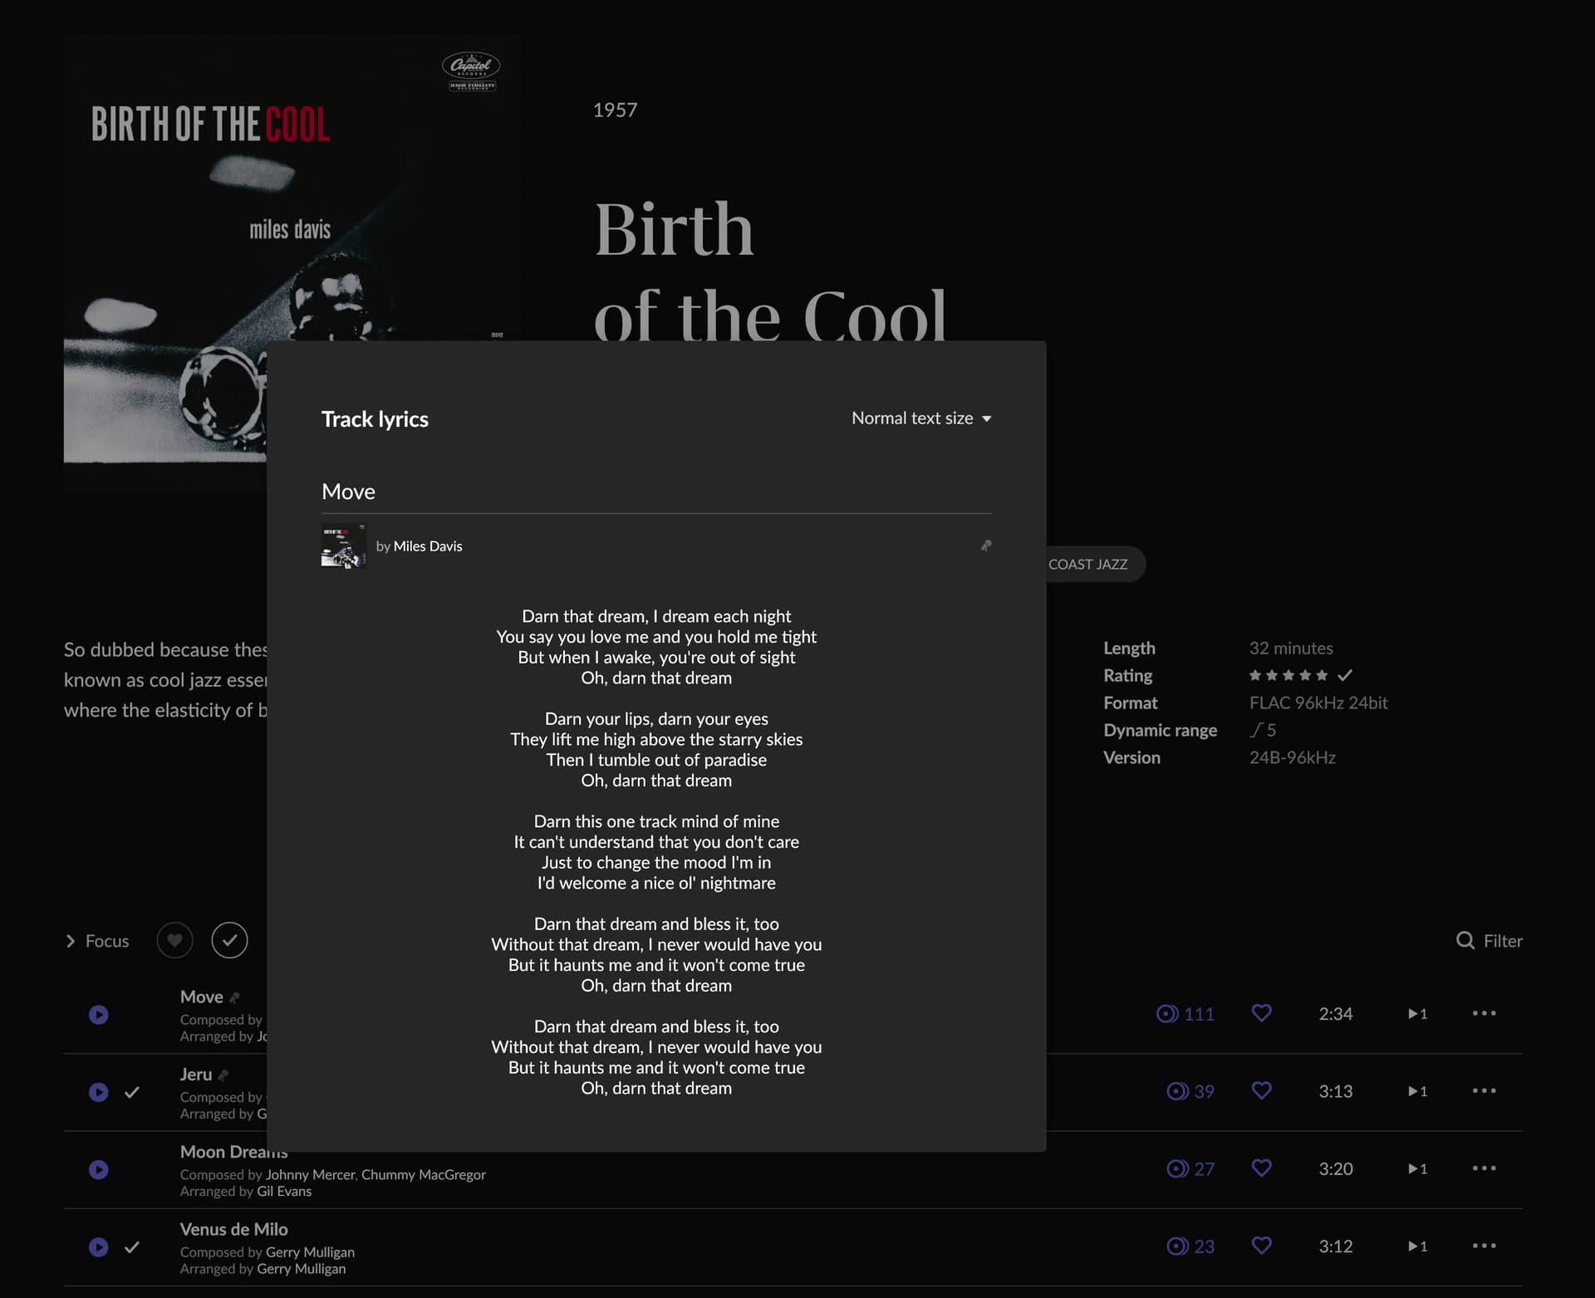This screenshot has height=1298, width=1595.
Task: Click the small album thumbnail in lyrics dialog
Action: click(344, 546)
